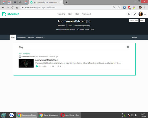Click the zoom magnifier icon in address bar

(114, 7)
